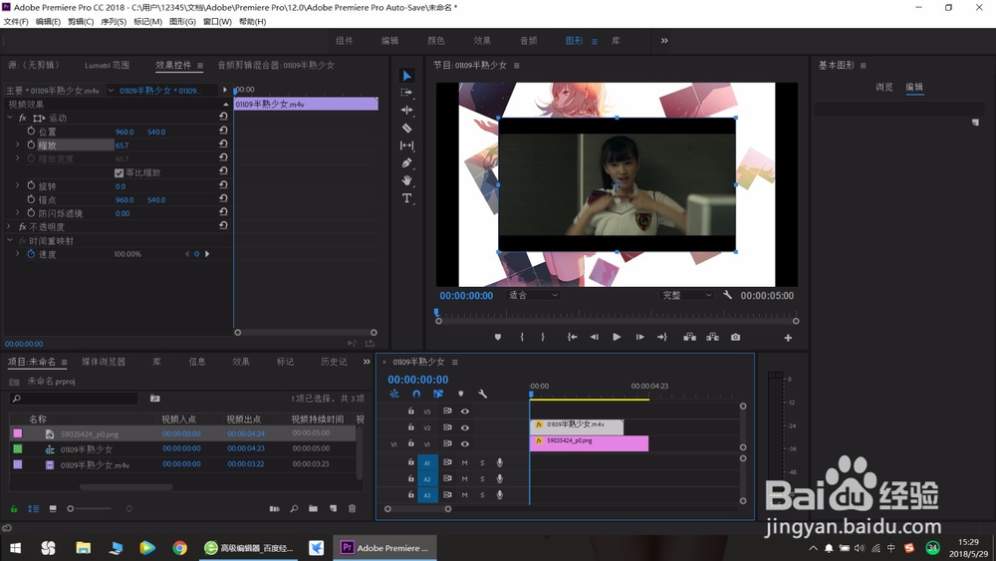Select the Pen tool

click(x=406, y=162)
